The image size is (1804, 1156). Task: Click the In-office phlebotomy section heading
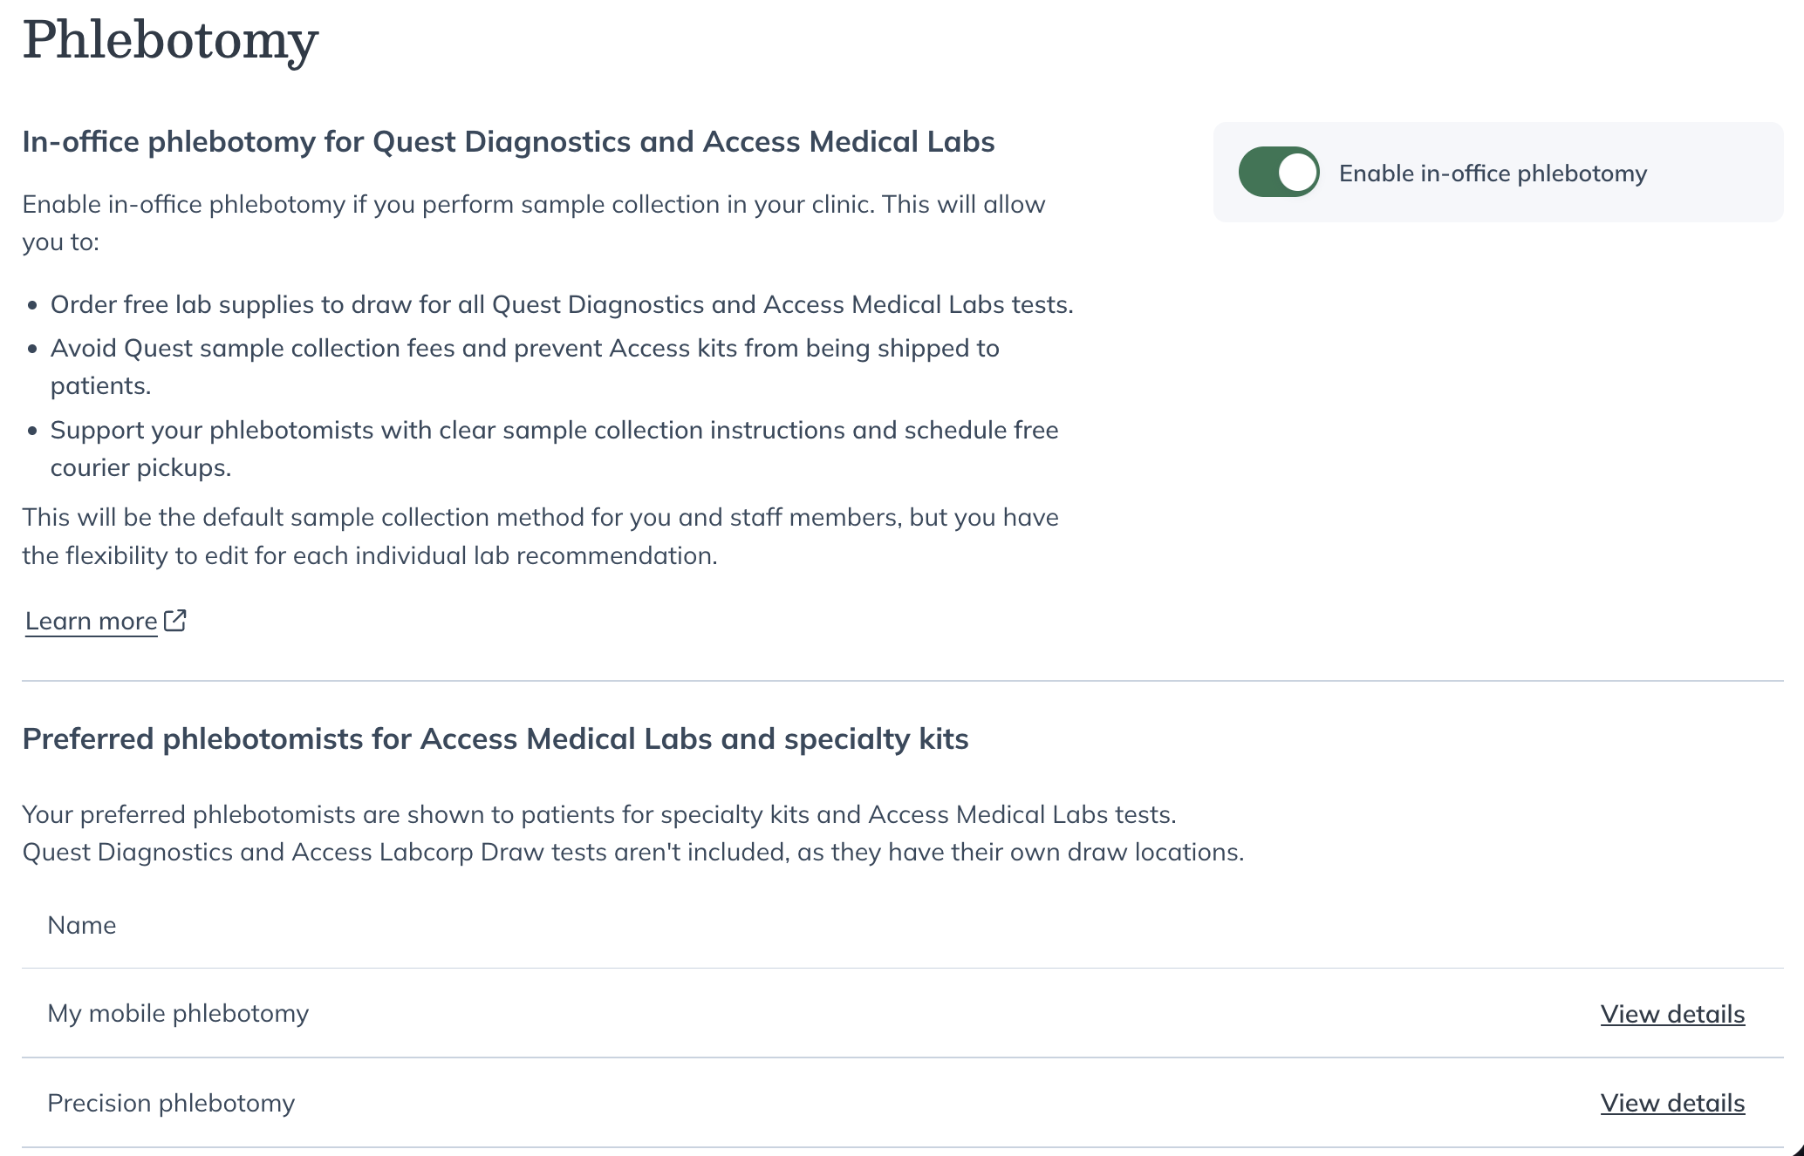click(508, 141)
